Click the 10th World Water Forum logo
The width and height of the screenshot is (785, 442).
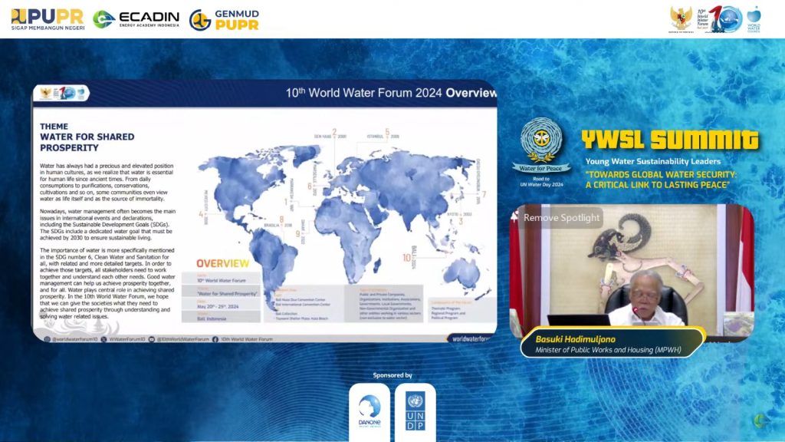718,19
